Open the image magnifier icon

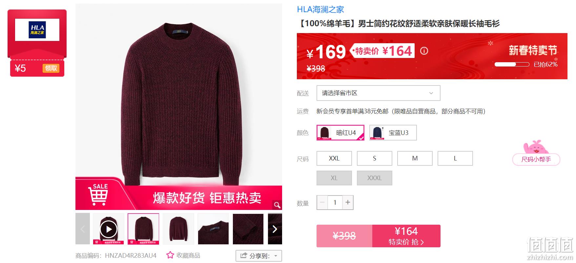click(277, 205)
